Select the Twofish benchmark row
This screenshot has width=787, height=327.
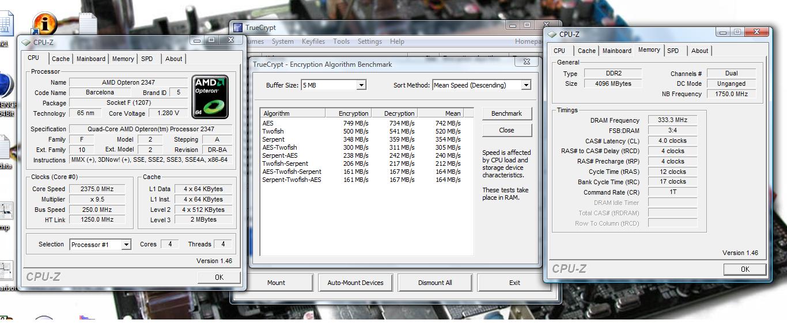[361, 131]
